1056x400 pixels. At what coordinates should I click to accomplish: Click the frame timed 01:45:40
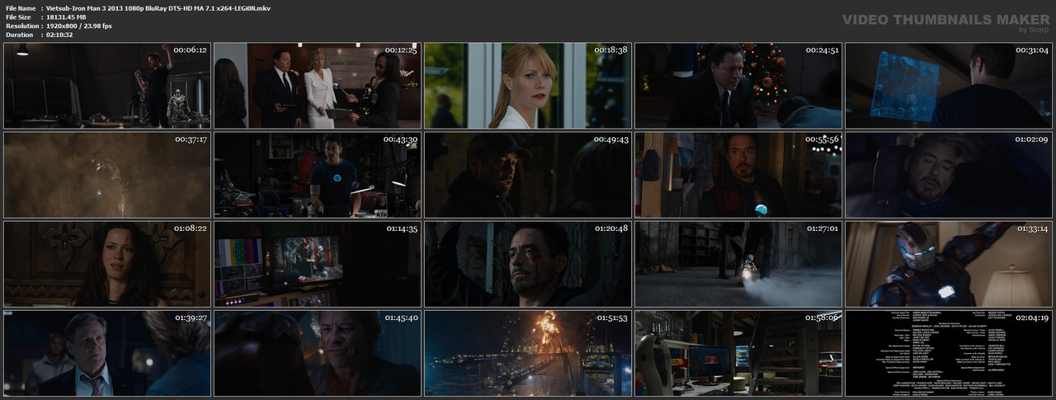318,353
